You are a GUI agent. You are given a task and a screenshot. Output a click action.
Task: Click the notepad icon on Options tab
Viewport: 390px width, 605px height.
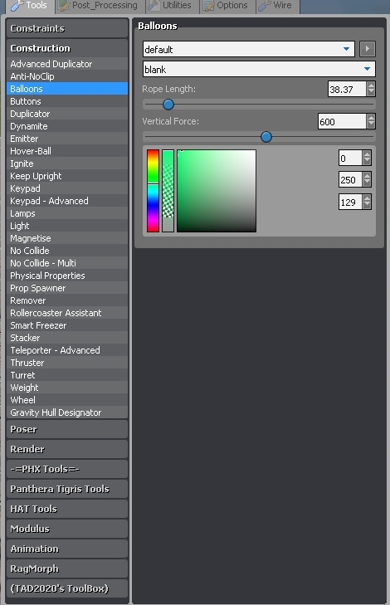tap(209, 6)
